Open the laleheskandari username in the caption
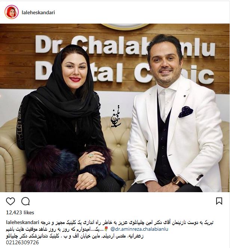Viewport: 230px width, 248px height. click(x=22, y=223)
